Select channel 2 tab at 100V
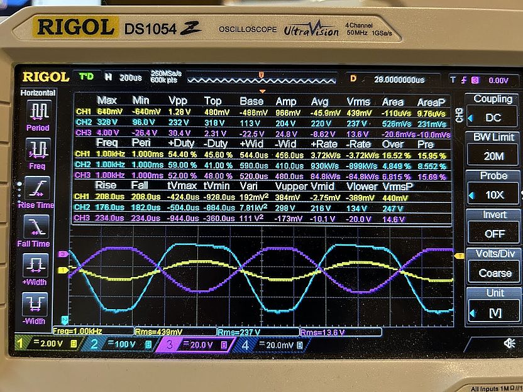The width and height of the screenshot is (523, 392). coord(120,344)
